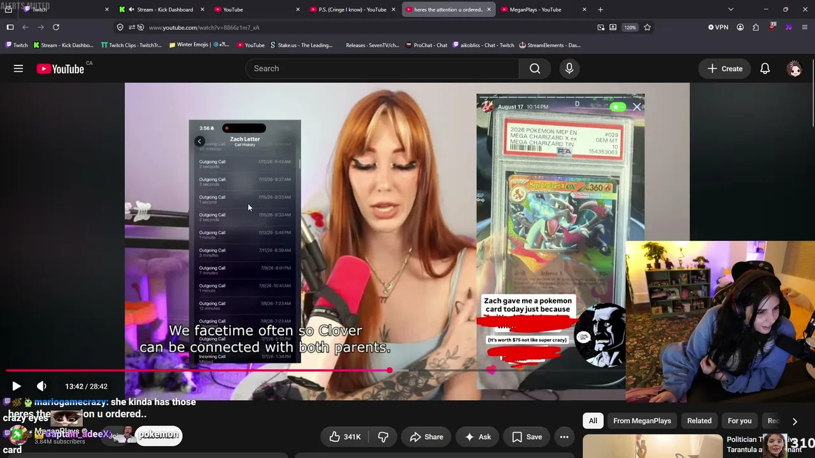The height and width of the screenshot is (458, 815).
Task: Bookmark this page with the star icon
Action: [648, 27]
